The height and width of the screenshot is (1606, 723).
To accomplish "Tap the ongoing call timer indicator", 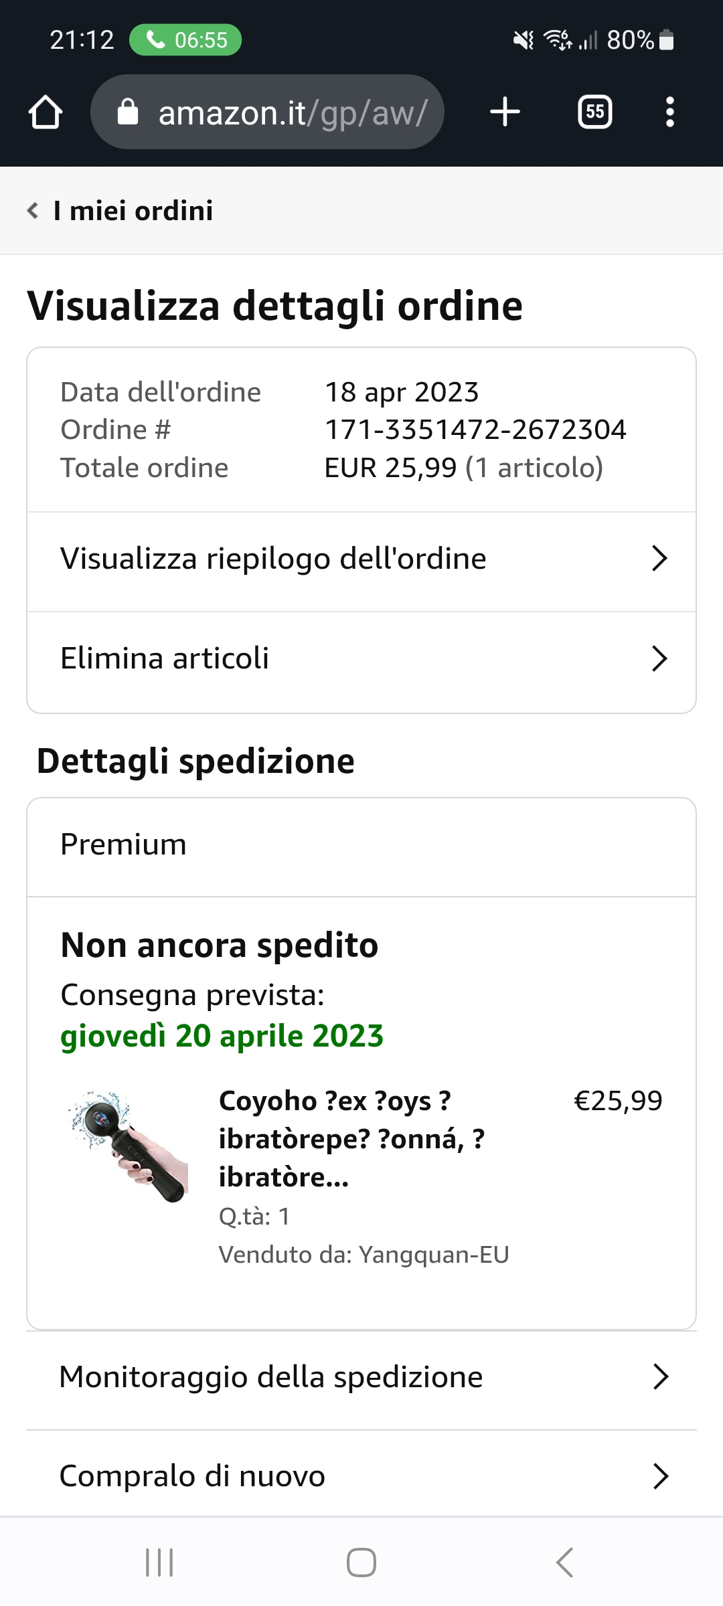I will coord(185,40).
